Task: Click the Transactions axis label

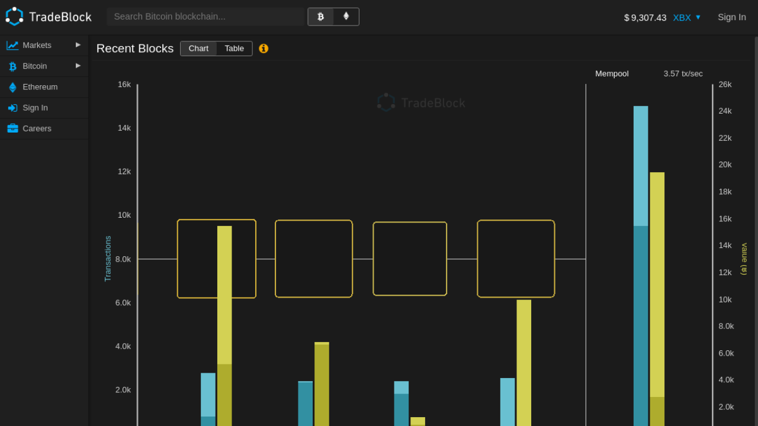Action: tap(108, 259)
